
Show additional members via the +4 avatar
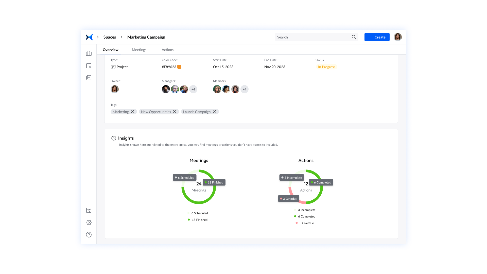244,89
